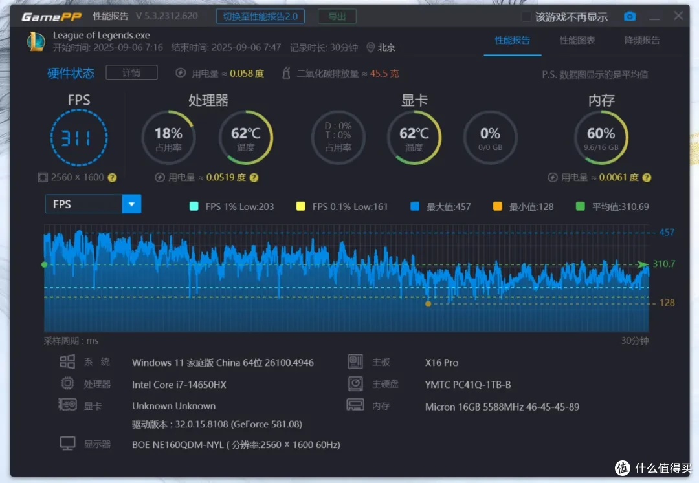Click the GPU usage gauge D:0% T:0%

tap(338, 138)
